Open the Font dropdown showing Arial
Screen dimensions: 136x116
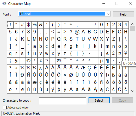click(64, 14)
